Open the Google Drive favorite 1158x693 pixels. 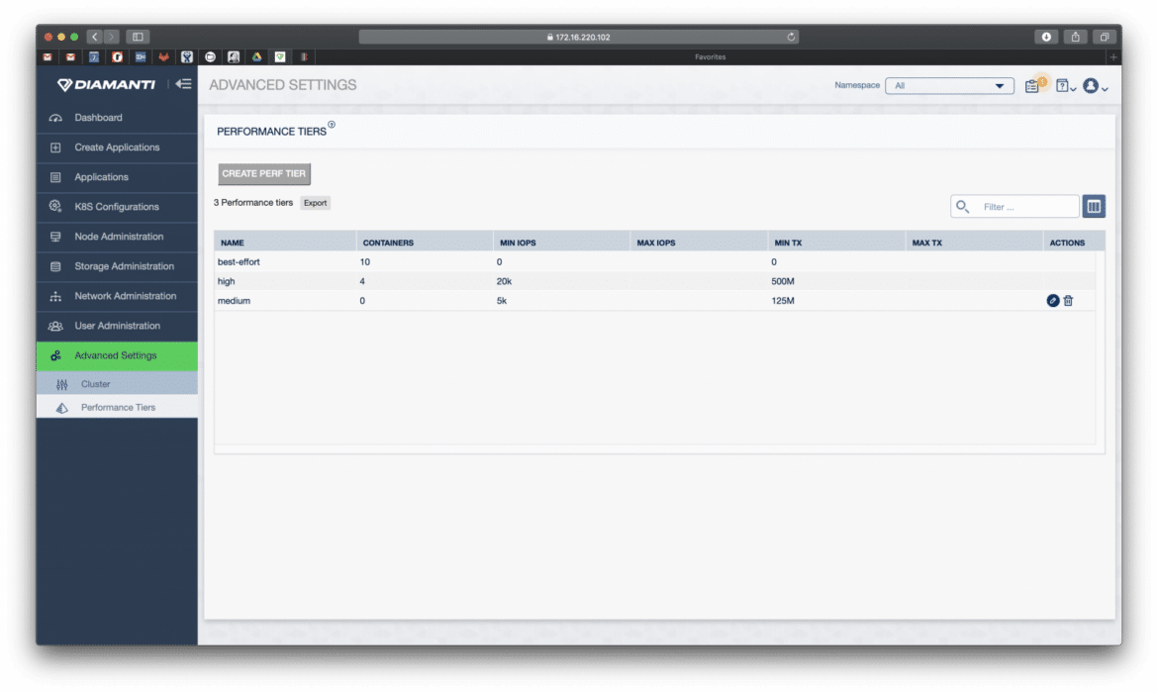click(256, 56)
